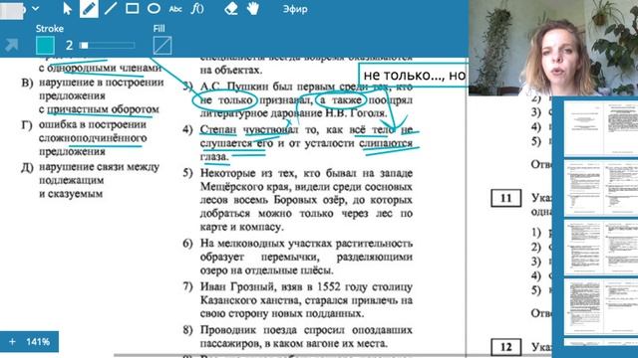The image size is (638, 358).
Task: Select the straight line tool
Action: [x=111, y=9]
